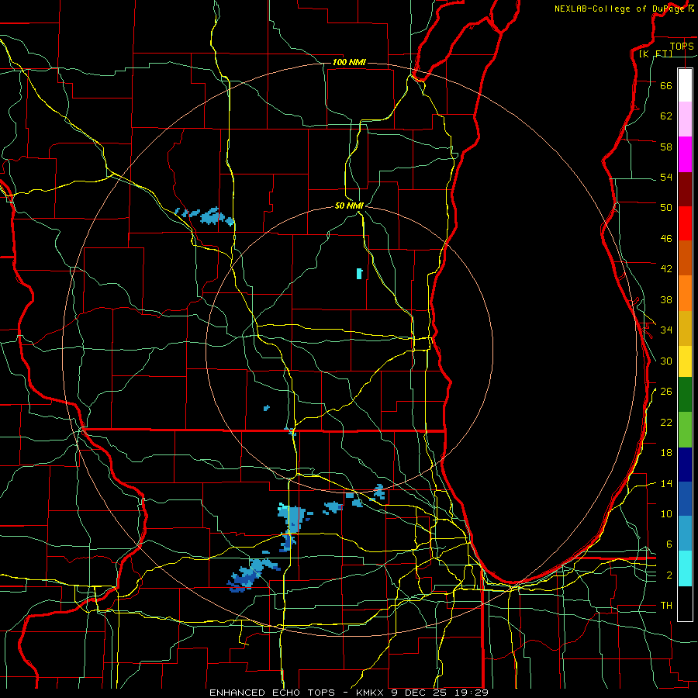This screenshot has height=698, width=698.
Task: Click the 30 legend value
Action: pyautogui.click(x=666, y=361)
